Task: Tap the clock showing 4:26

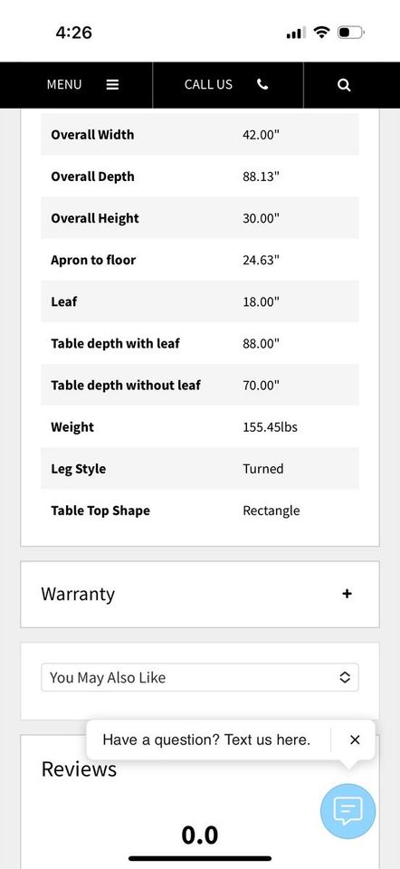Action: tap(73, 33)
